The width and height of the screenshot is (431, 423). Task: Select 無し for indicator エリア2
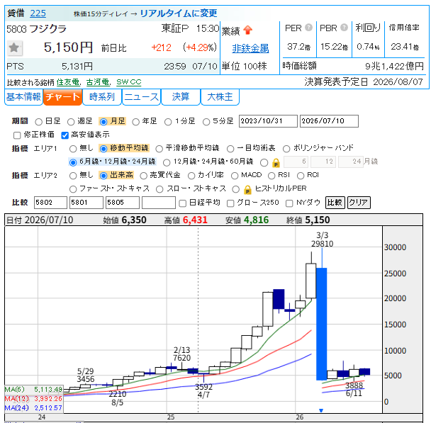(x=73, y=176)
